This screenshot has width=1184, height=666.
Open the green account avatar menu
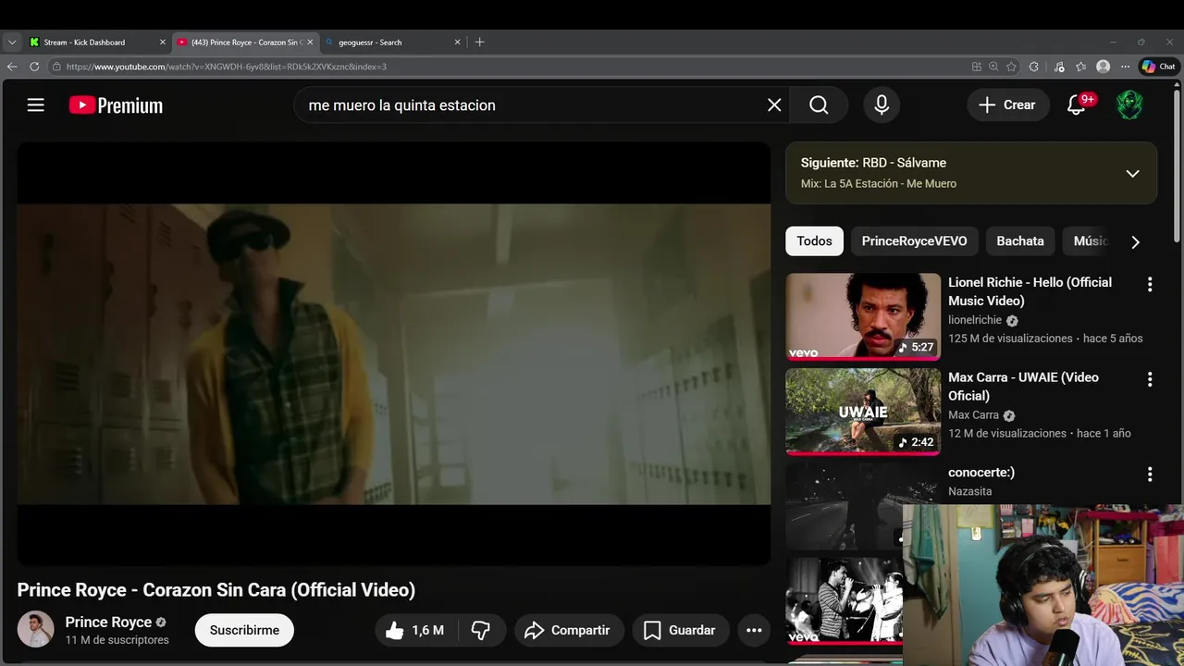coord(1129,105)
